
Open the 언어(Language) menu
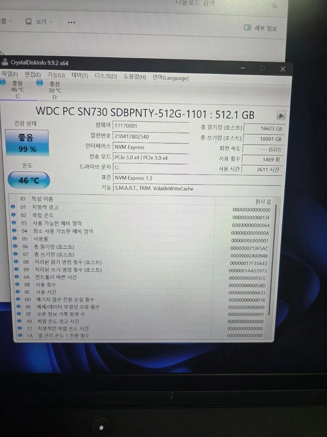pos(170,77)
